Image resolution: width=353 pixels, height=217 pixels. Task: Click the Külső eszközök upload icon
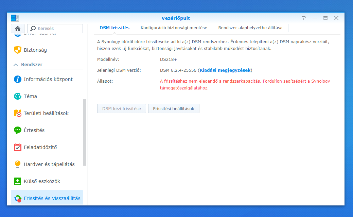point(18,181)
